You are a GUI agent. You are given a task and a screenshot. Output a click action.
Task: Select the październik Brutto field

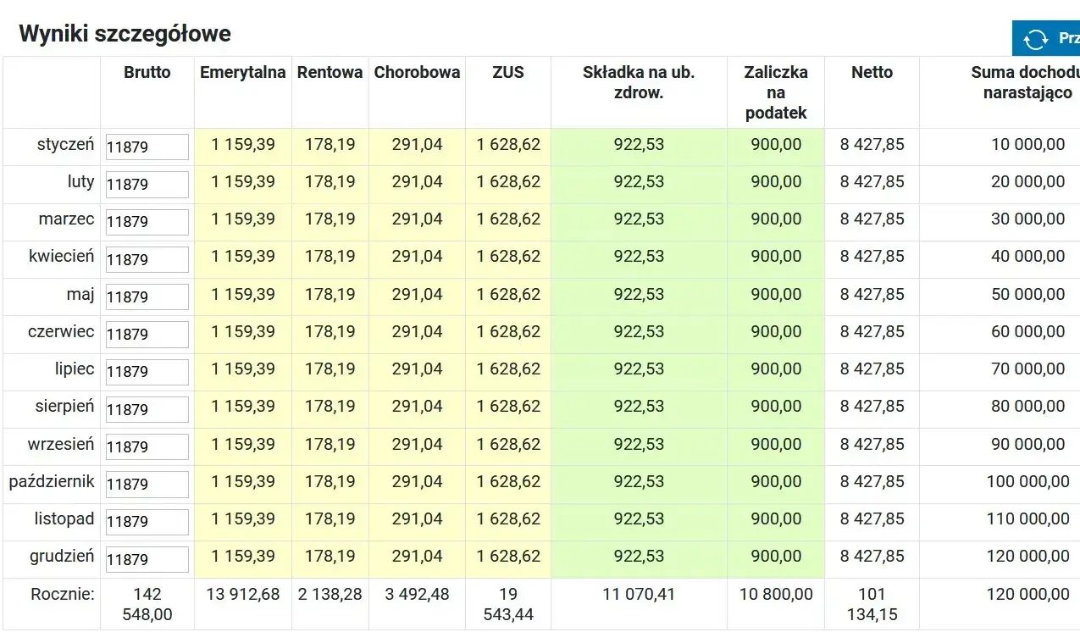click(146, 484)
